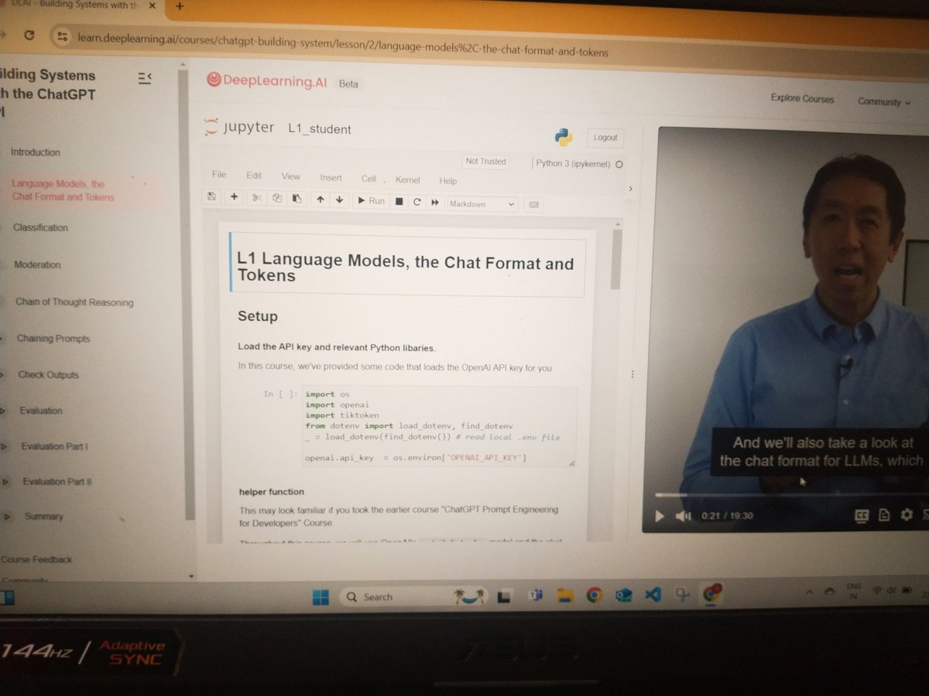The image size is (929, 696).
Task: Open Language Models, the Chat Format lesson
Action: click(62, 190)
